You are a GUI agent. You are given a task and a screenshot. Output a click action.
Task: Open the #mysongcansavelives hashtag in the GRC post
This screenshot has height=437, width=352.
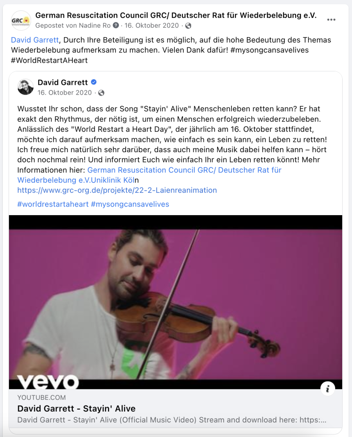269,50
